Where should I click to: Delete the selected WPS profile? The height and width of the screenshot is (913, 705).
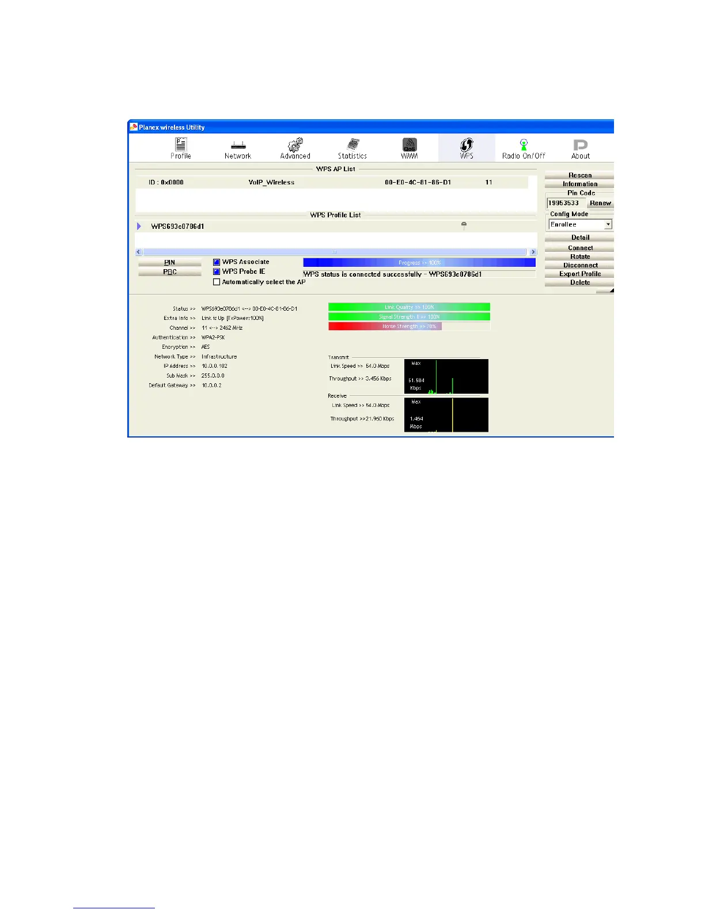click(579, 282)
